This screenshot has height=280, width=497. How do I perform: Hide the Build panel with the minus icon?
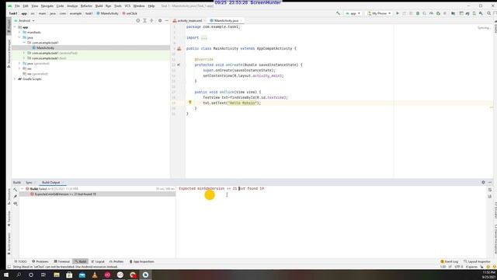[x=490, y=182]
